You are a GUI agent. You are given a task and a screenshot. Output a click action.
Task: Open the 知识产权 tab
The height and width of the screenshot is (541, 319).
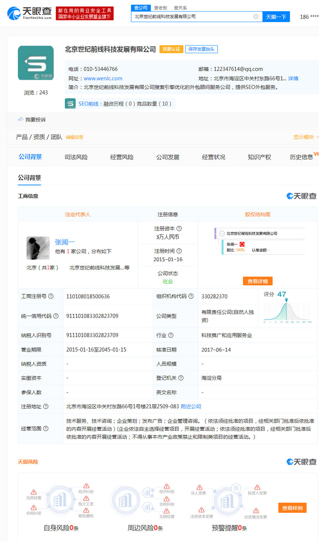coord(259,157)
